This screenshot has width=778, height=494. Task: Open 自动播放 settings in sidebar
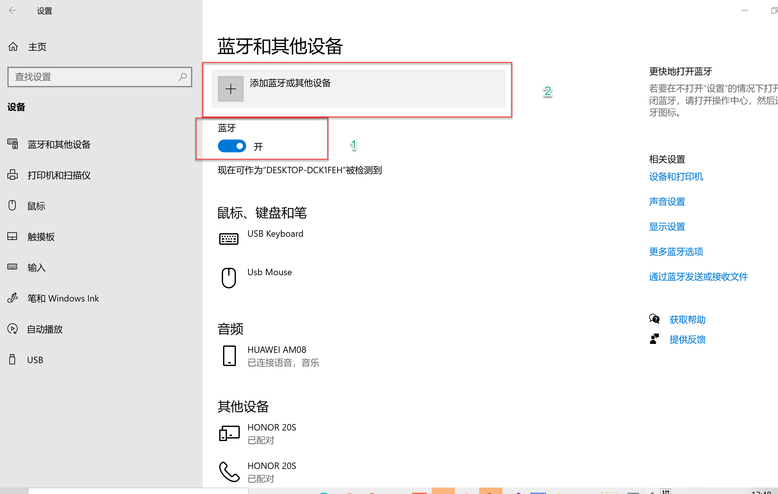tap(45, 329)
